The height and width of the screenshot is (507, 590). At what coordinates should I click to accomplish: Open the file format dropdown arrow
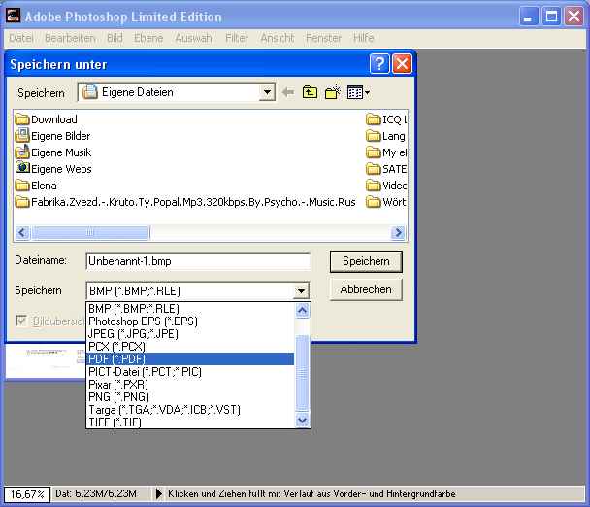301,290
